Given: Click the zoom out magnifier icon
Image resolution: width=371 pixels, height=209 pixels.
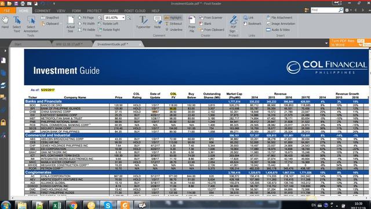Looking at the screenshot, I should [100, 17].
